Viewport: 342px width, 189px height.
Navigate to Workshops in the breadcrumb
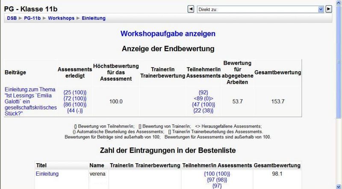(x=61, y=18)
